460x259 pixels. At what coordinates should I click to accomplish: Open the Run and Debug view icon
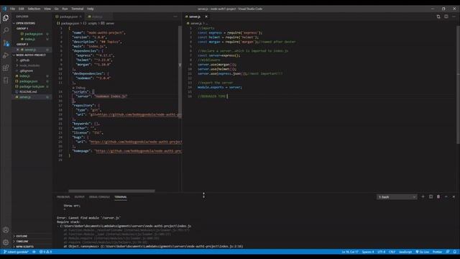click(x=6, y=55)
